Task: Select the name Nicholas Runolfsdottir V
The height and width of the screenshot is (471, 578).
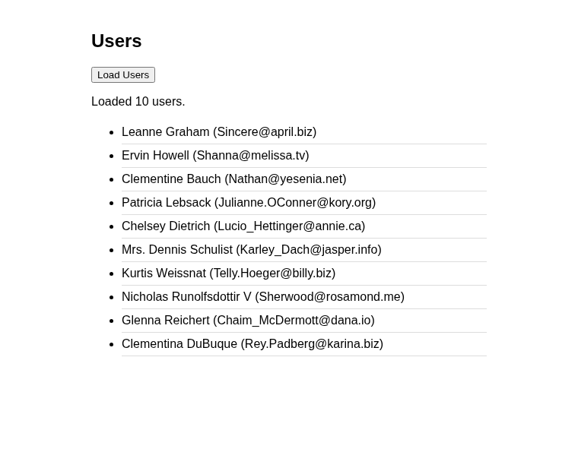Action: [x=186, y=297]
